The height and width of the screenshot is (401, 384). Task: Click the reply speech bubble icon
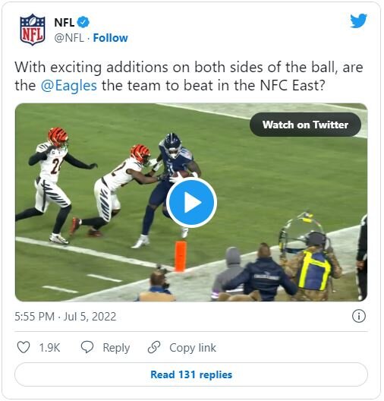pyautogui.click(x=87, y=347)
